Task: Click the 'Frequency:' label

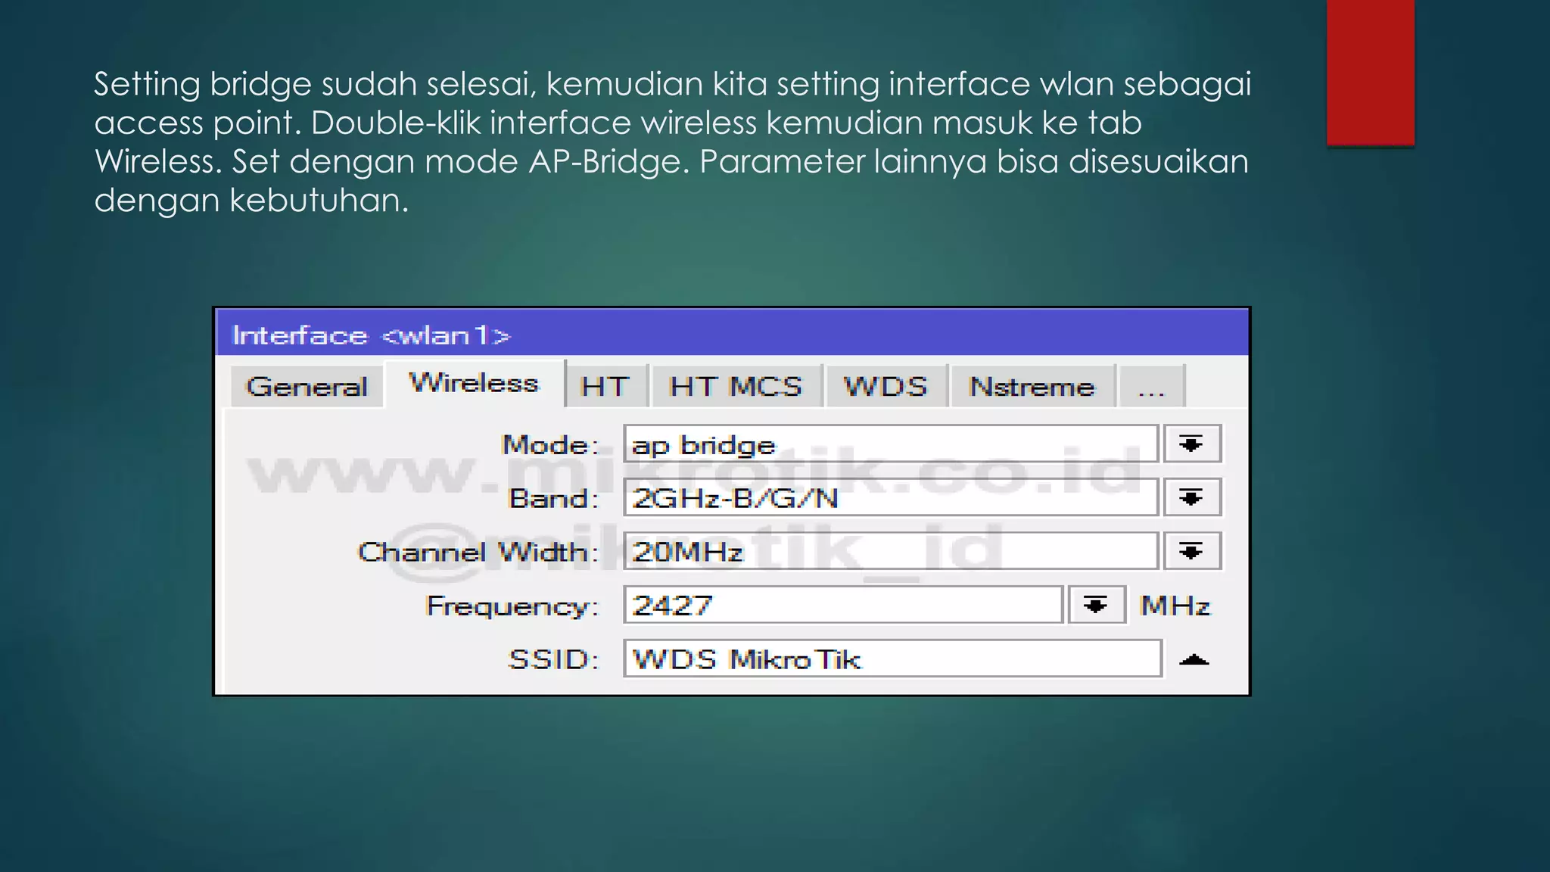Action: tap(512, 606)
